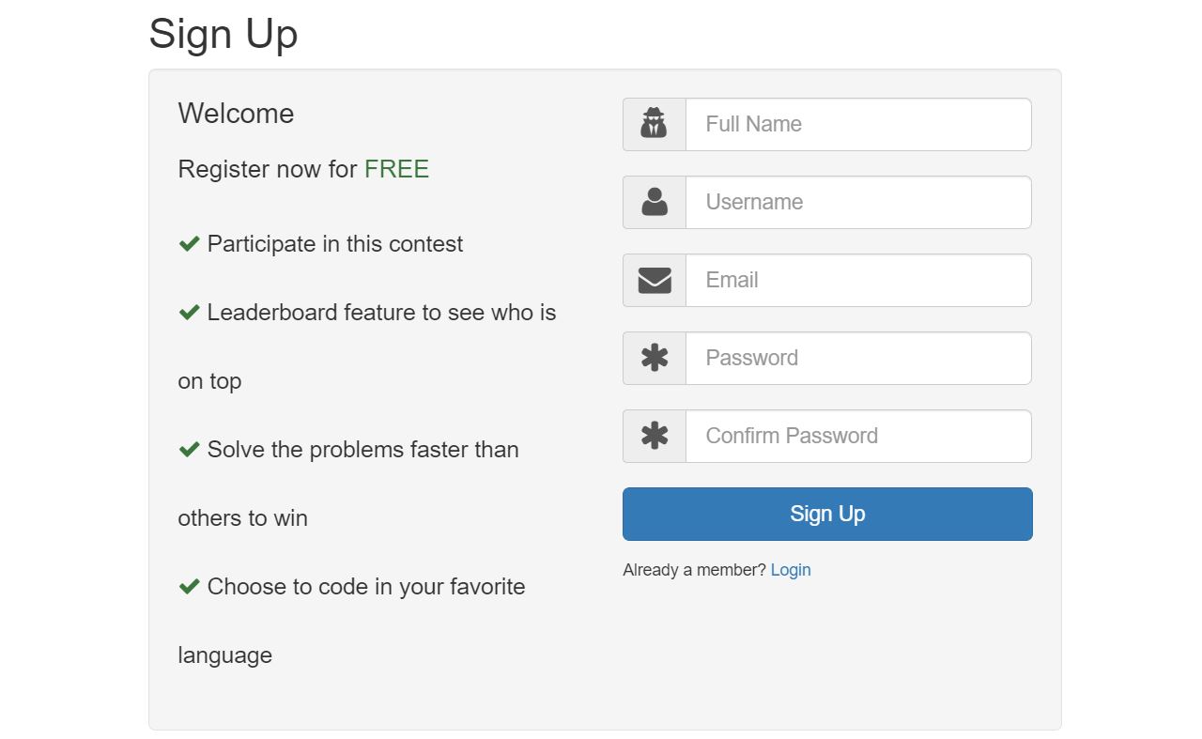Click the envelope icon beside Email

[x=654, y=280]
